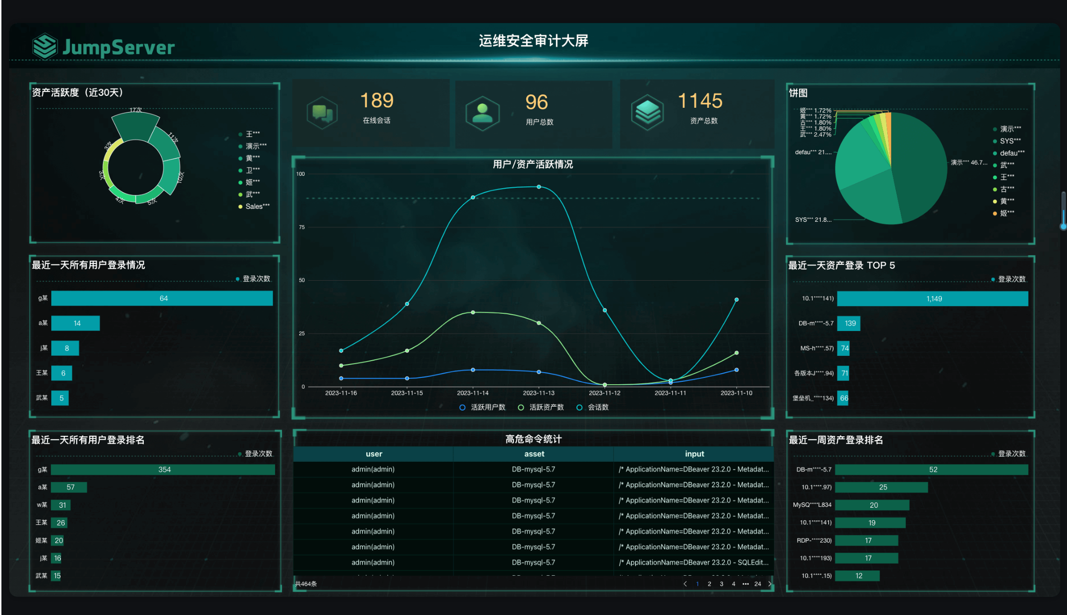Viewport: 1067px width, 615px height.
Task: Open page 2 of high-risk commands
Action: click(709, 584)
